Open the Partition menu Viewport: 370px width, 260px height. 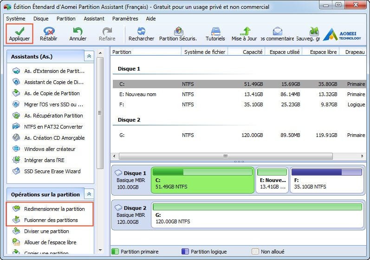pyautogui.click(x=66, y=19)
